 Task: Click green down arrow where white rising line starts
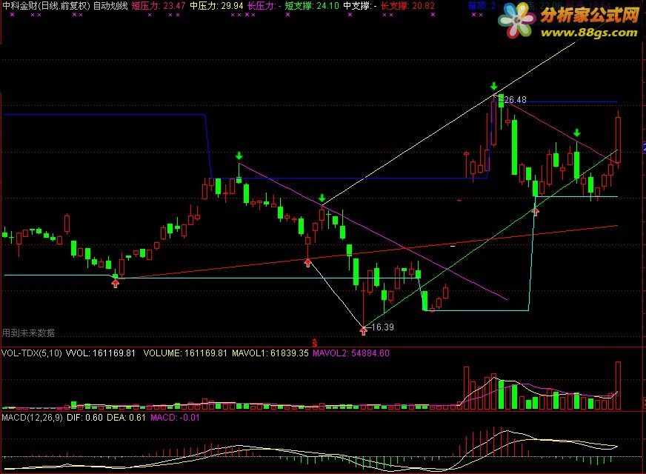(322, 198)
